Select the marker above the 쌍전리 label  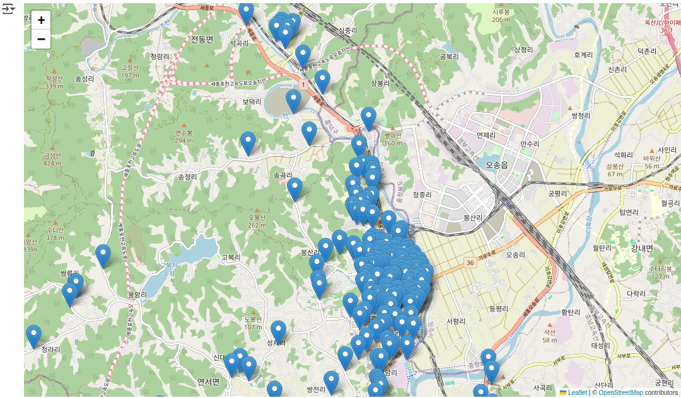click(331, 381)
